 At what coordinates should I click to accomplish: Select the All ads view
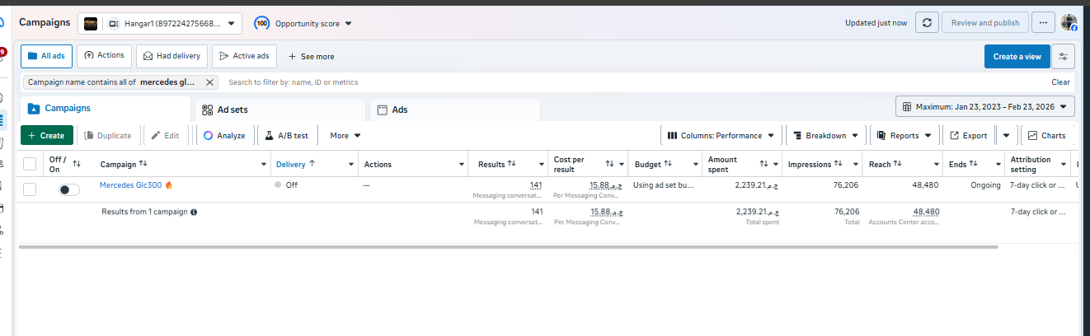click(46, 56)
